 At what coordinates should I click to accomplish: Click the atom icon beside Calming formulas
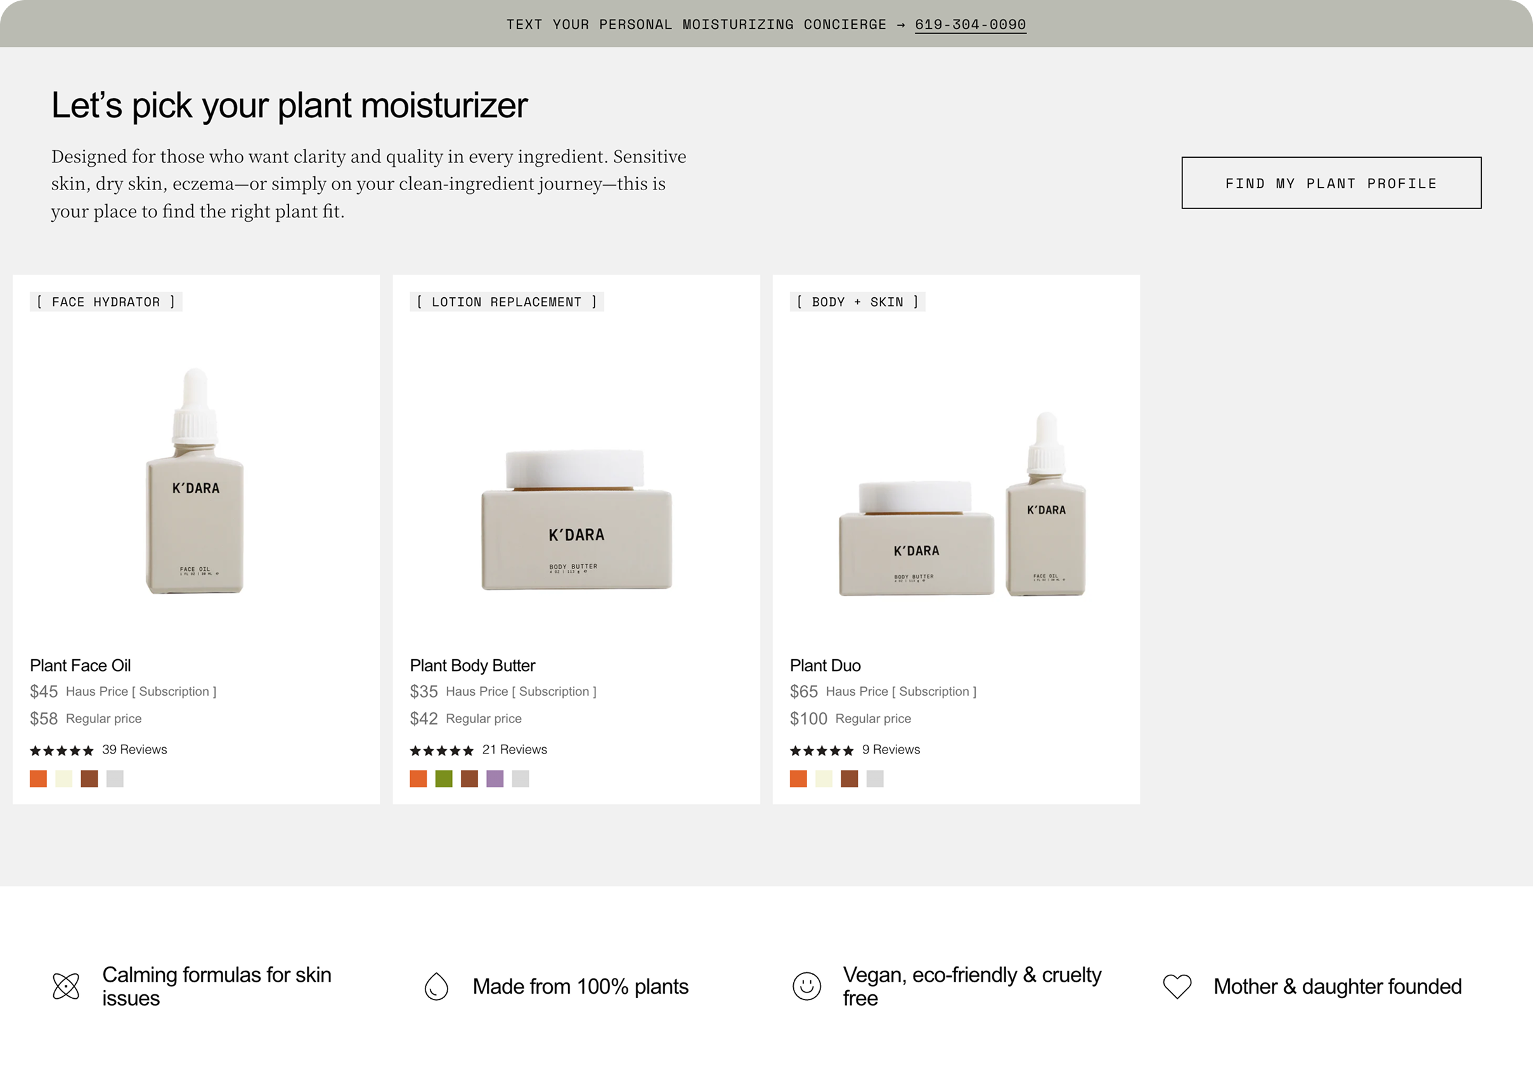[x=65, y=986]
